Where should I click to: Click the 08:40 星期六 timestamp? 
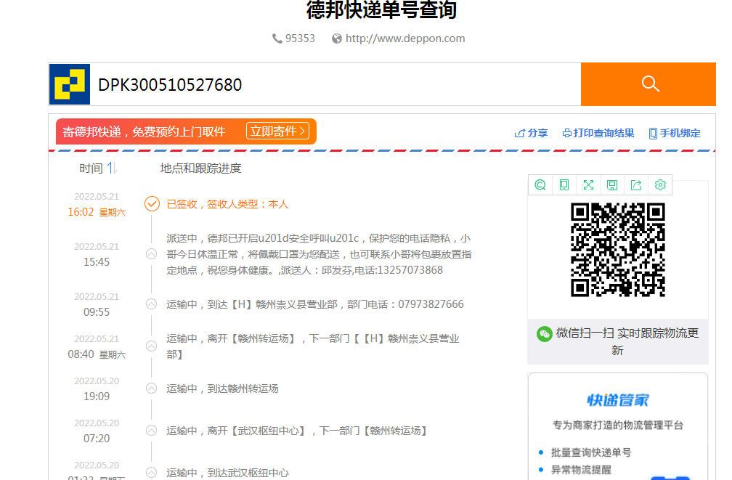[97, 354]
